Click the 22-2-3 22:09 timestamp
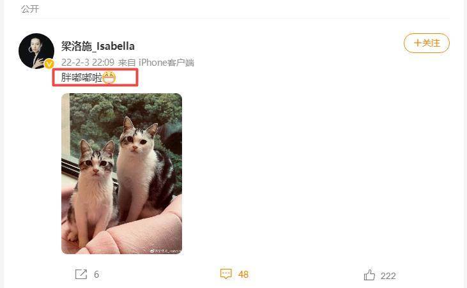 (88, 63)
